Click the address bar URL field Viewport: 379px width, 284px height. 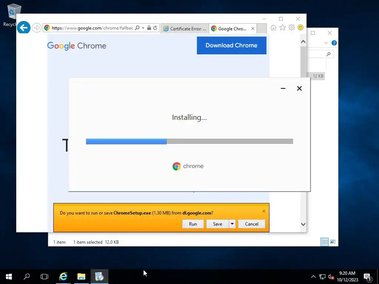92,28
